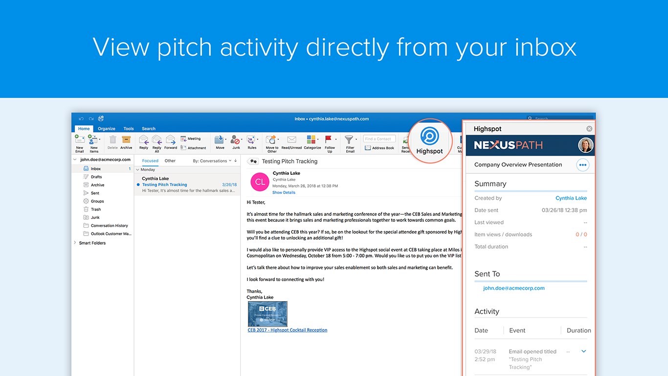This screenshot has height=376, width=668.
Task: Open the CEB 2017 - Highspot Cocktail Reception link
Action: pyautogui.click(x=288, y=330)
